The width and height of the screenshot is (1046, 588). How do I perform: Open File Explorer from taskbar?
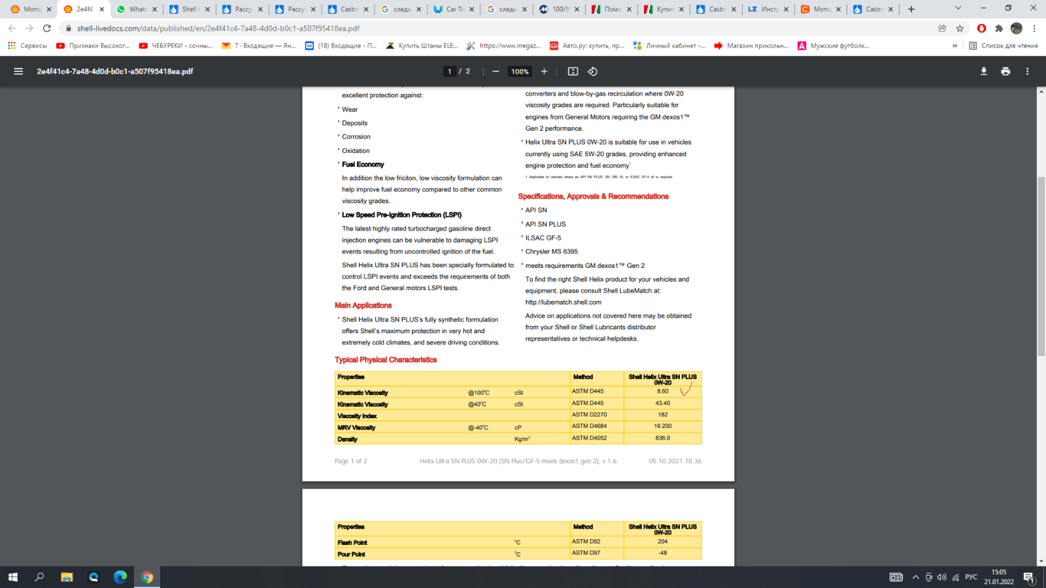click(x=67, y=577)
